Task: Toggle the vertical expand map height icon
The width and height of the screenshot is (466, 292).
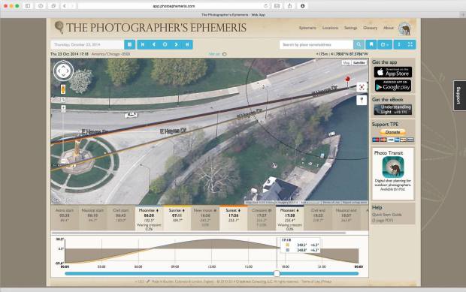Action: click(x=399, y=44)
